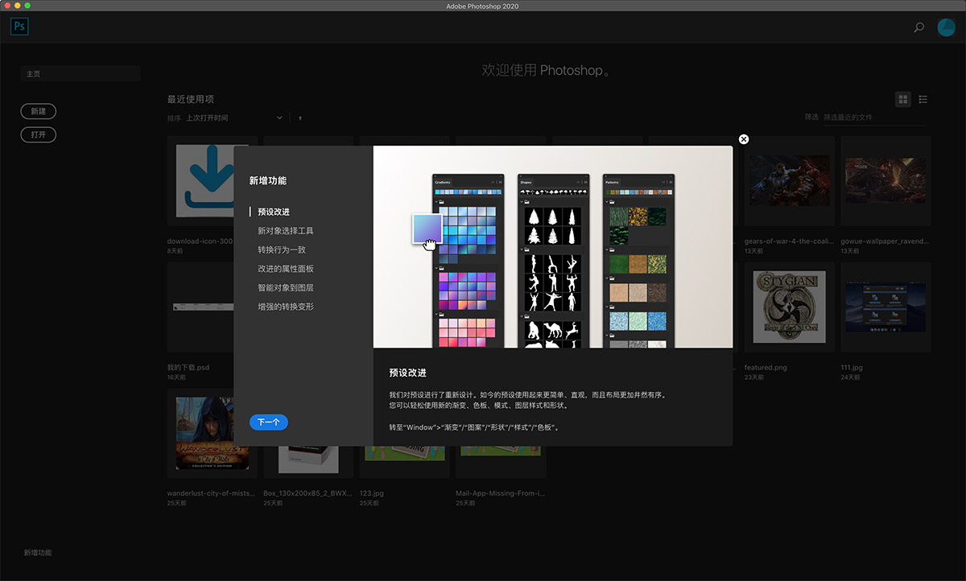Viewport: 966px width, 581px height.
Task: Select 转换行为一致 in feature list
Action: coord(282,249)
